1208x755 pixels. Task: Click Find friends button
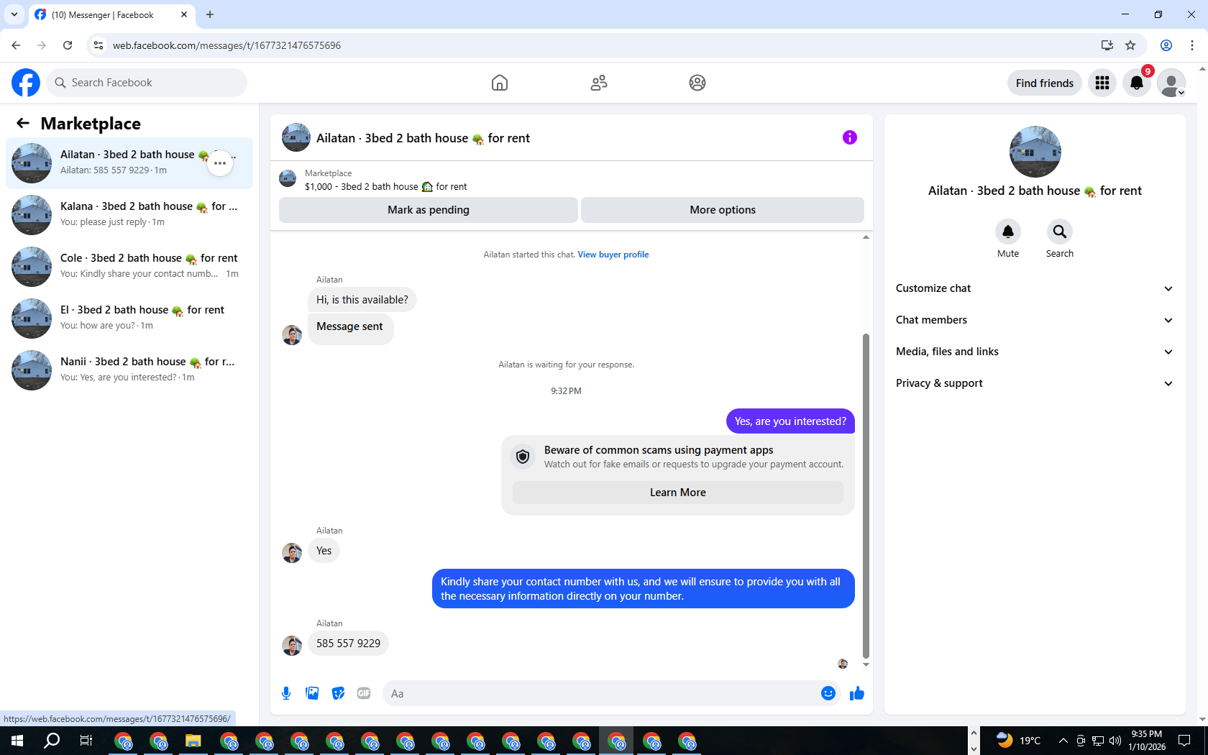tap(1045, 83)
